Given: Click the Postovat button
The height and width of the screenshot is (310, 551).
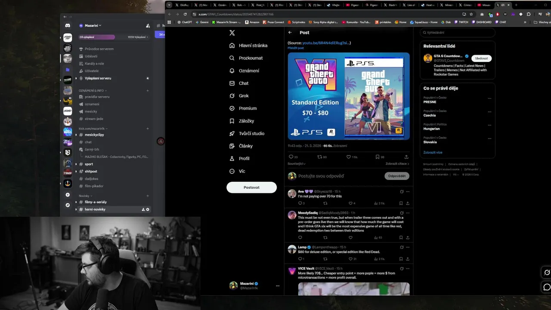Looking at the screenshot, I should click(x=251, y=187).
